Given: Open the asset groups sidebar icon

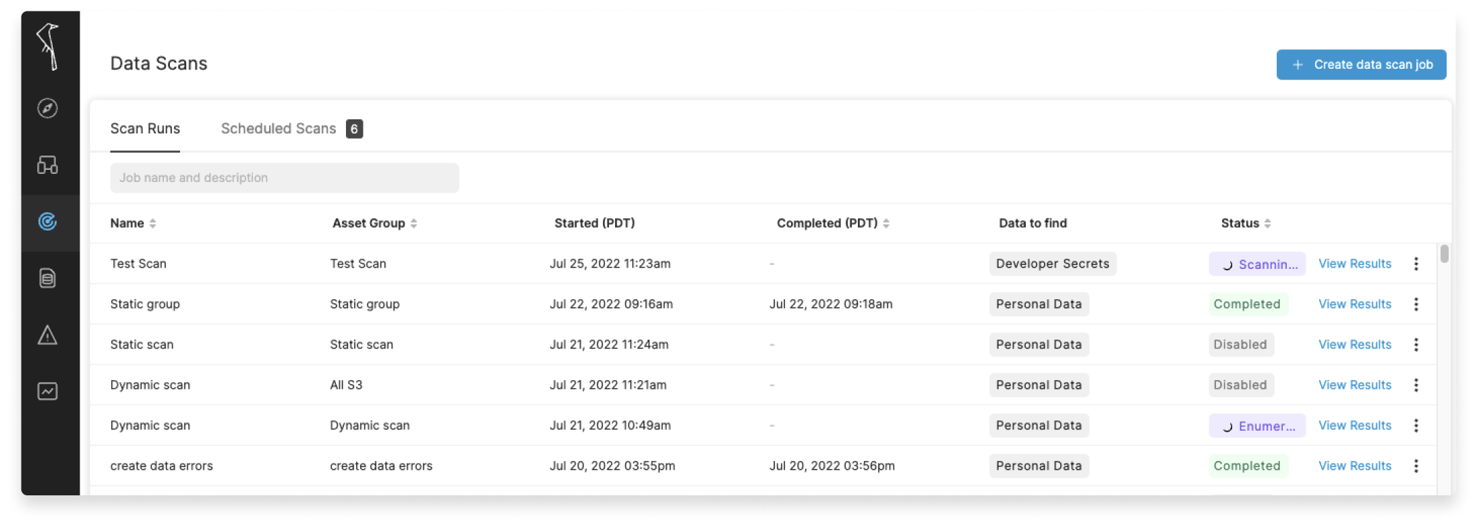Looking at the screenshot, I should click(47, 165).
